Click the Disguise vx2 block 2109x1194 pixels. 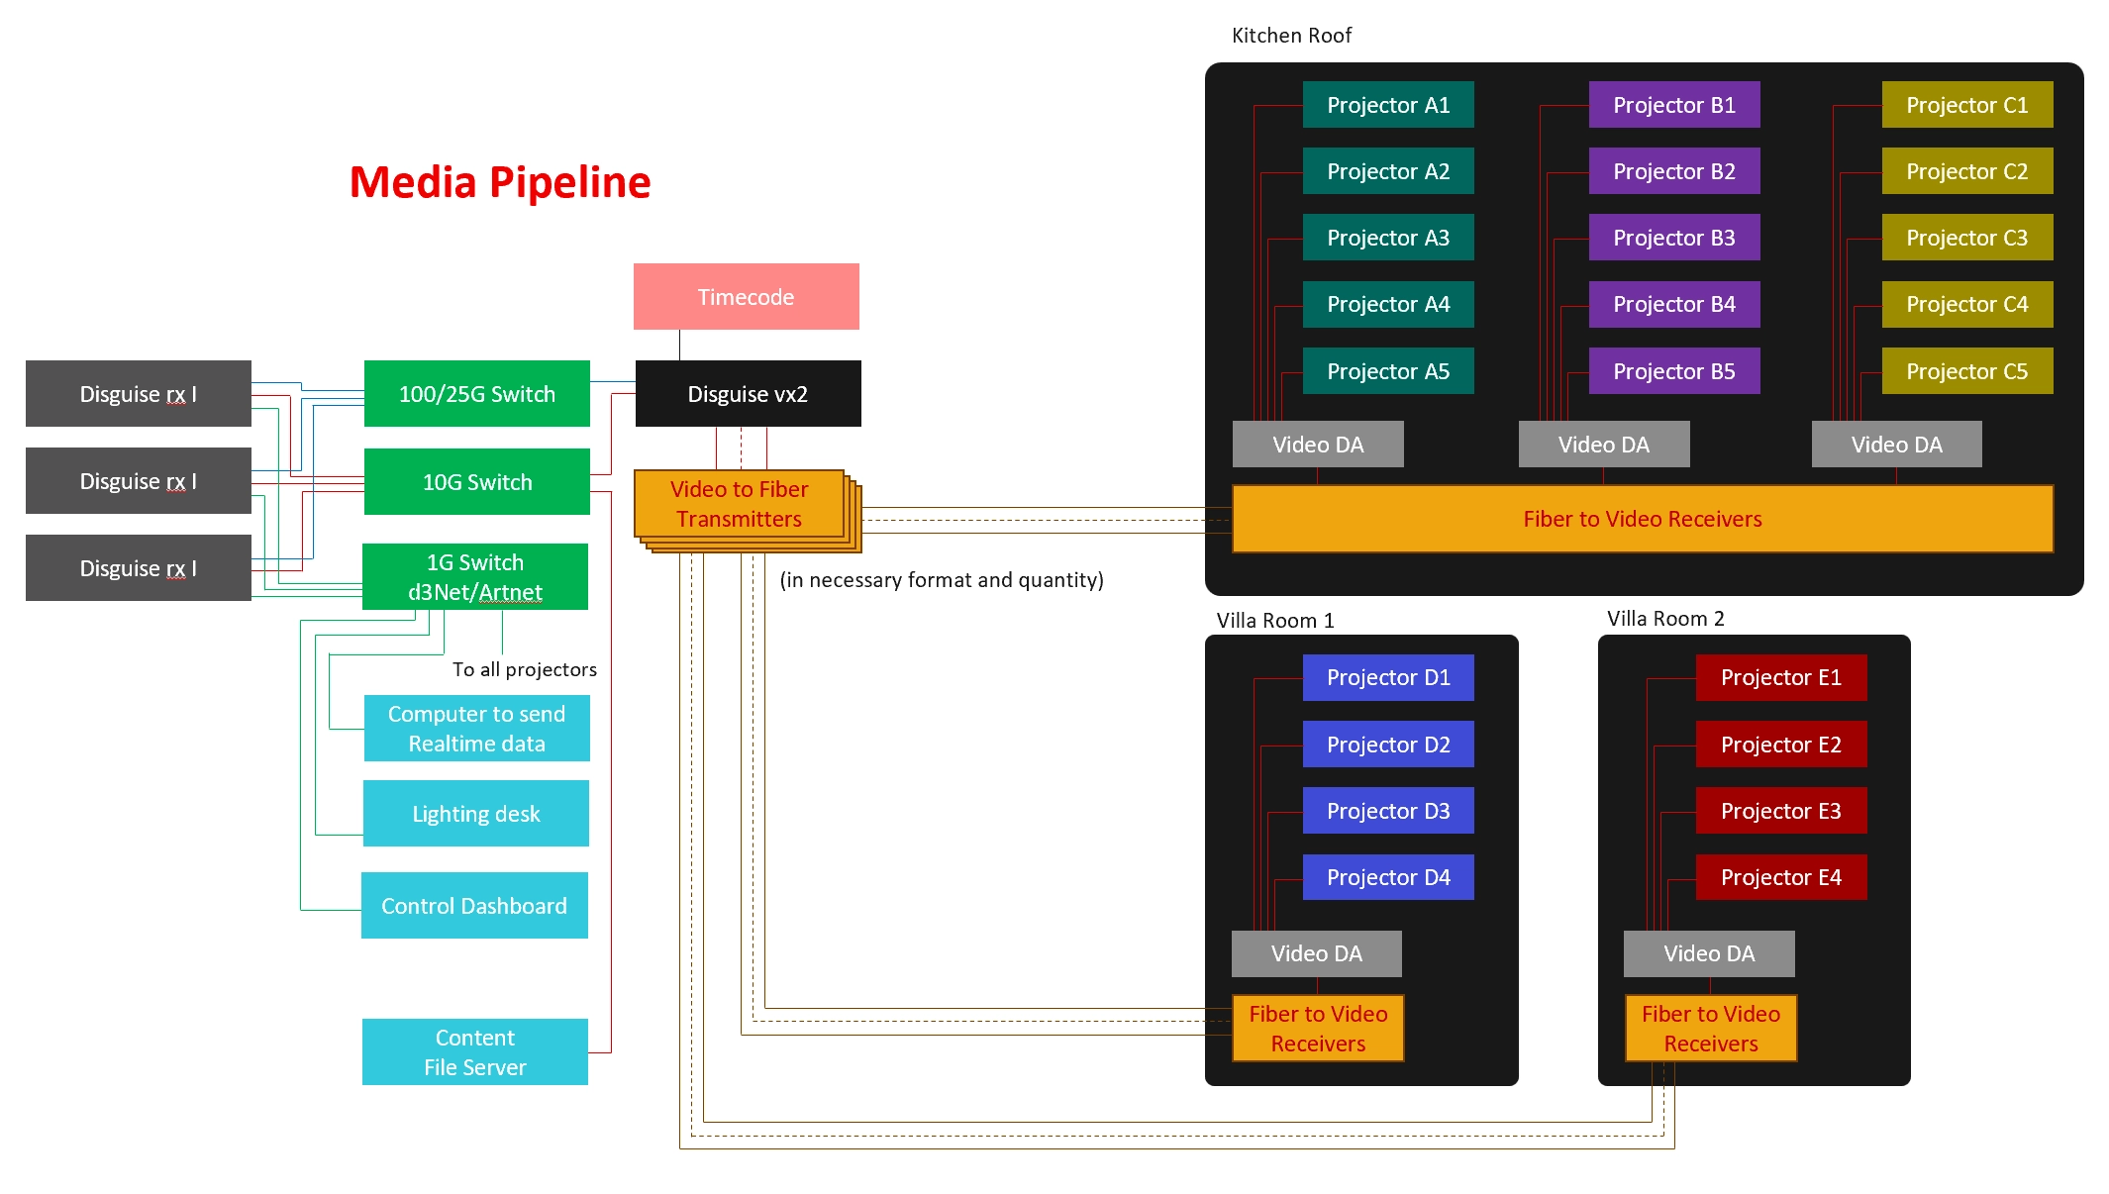(747, 393)
